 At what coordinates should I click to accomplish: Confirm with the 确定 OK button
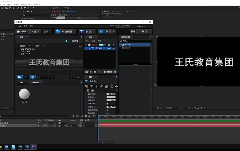pyautogui.click(x=144, y=31)
